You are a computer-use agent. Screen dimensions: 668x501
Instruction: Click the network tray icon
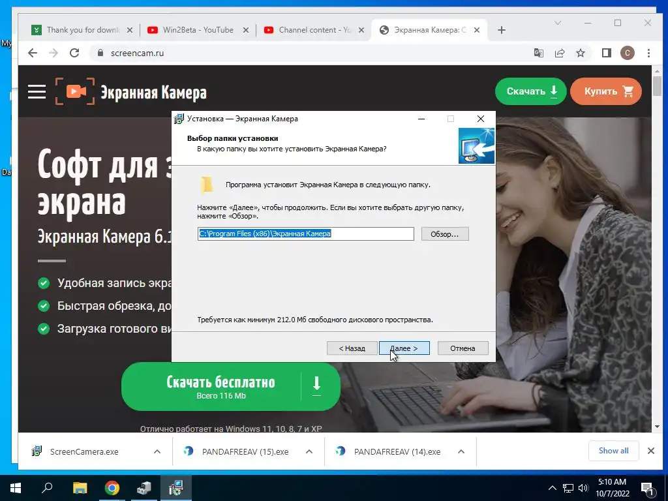568,488
